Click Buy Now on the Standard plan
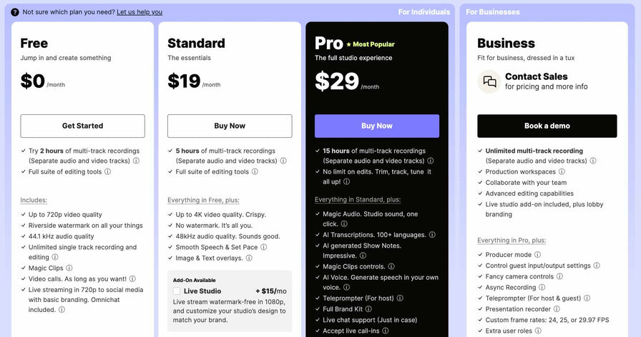 [230, 126]
